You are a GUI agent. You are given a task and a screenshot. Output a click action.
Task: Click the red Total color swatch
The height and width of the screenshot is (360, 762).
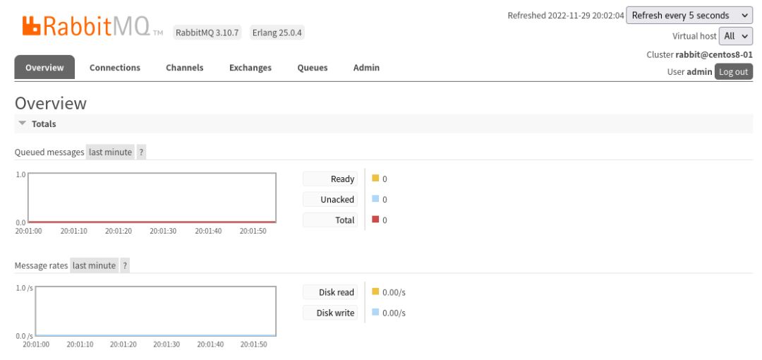click(x=375, y=219)
